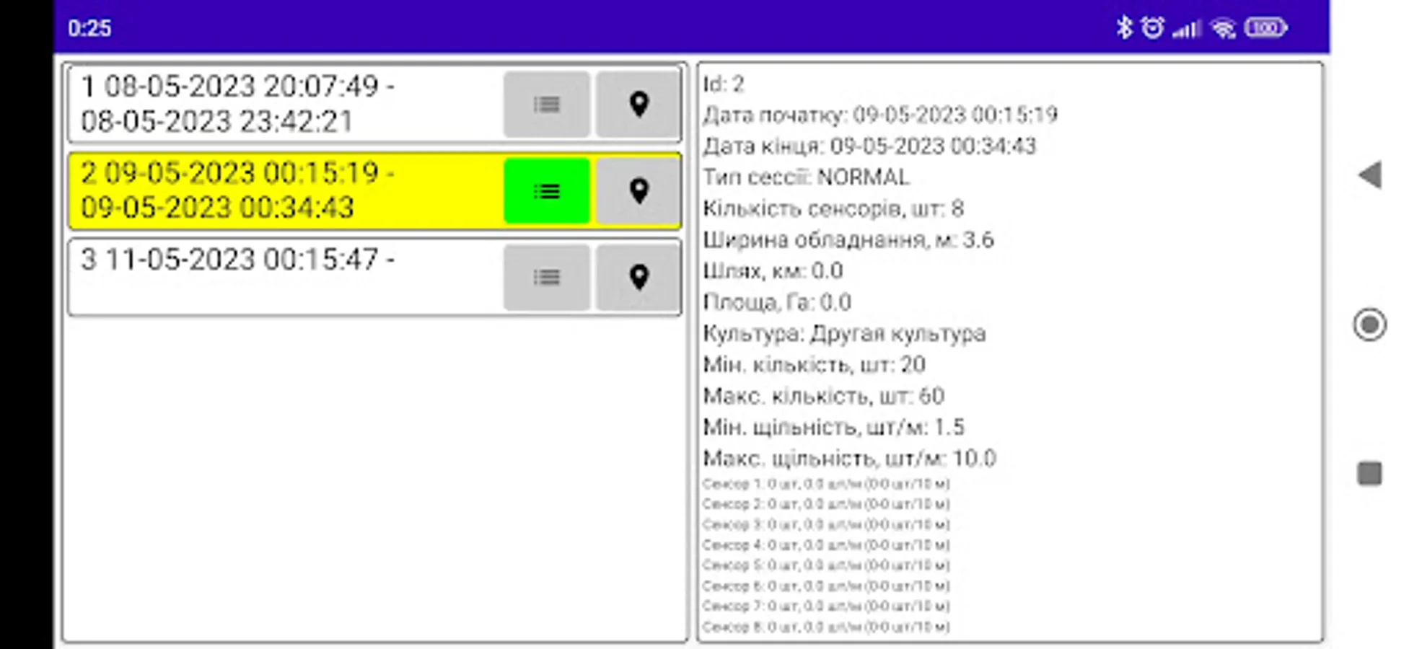Tap 'Культура: Другая культура' line
This screenshot has width=1409, height=649.
coord(844,334)
